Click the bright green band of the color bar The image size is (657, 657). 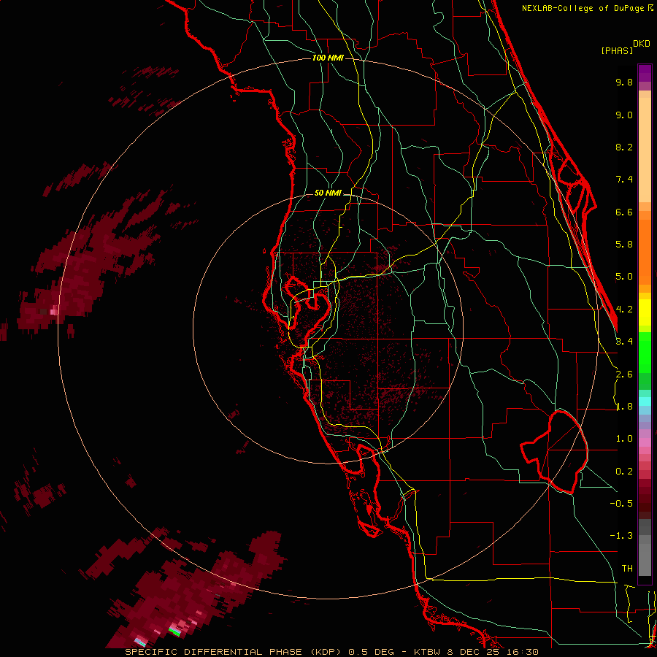(x=645, y=351)
